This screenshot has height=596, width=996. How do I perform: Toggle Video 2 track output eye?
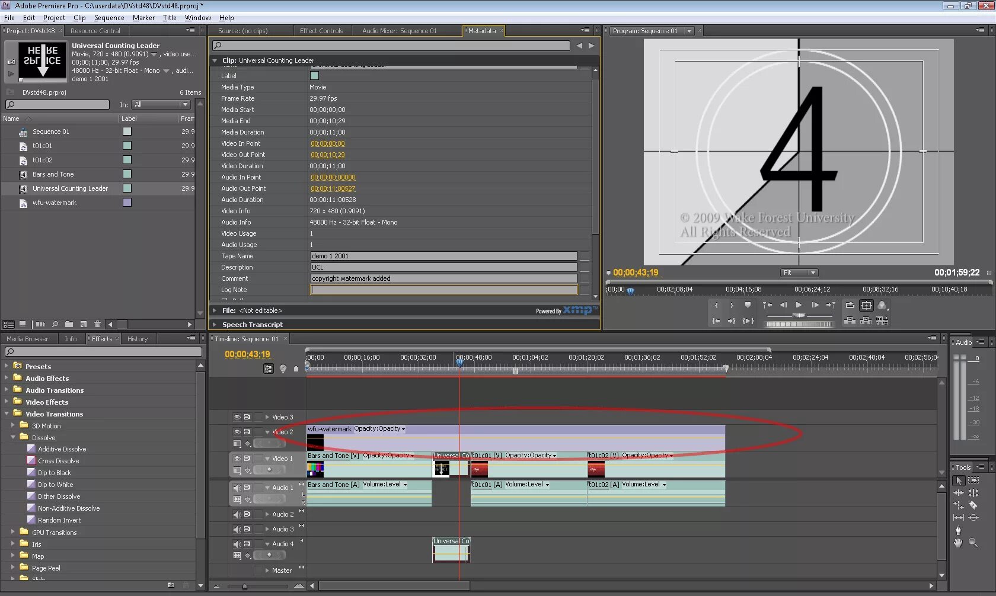coord(237,432)
